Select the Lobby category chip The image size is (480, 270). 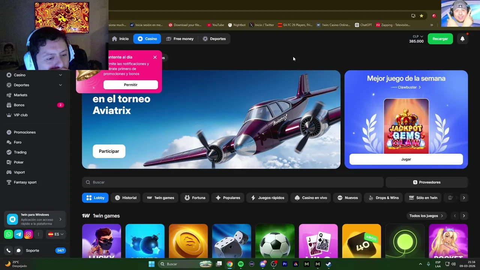tap(95, 198)
